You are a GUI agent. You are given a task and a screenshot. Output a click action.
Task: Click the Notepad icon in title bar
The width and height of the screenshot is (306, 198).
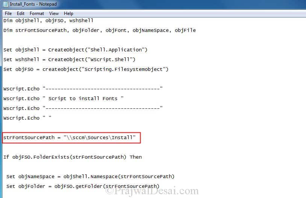pyautogui.click(x=5, y=4)
